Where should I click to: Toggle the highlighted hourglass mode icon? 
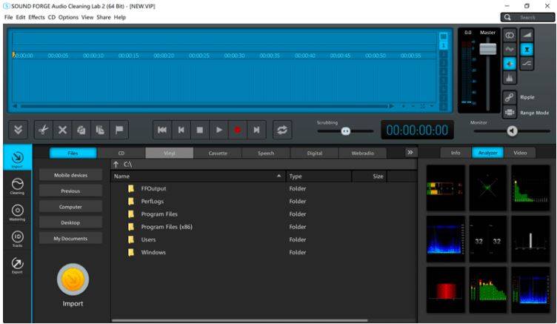pyautogui.click(x=527, y=50)
